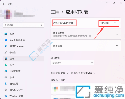Open 时间和语言 settings

pos(23,71)
